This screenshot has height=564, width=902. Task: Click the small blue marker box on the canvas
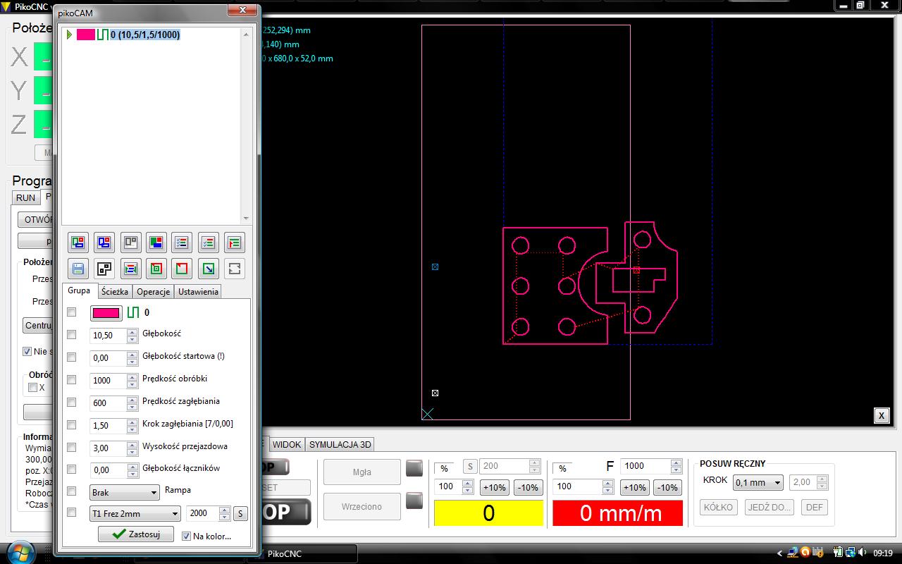click(435, 266)
